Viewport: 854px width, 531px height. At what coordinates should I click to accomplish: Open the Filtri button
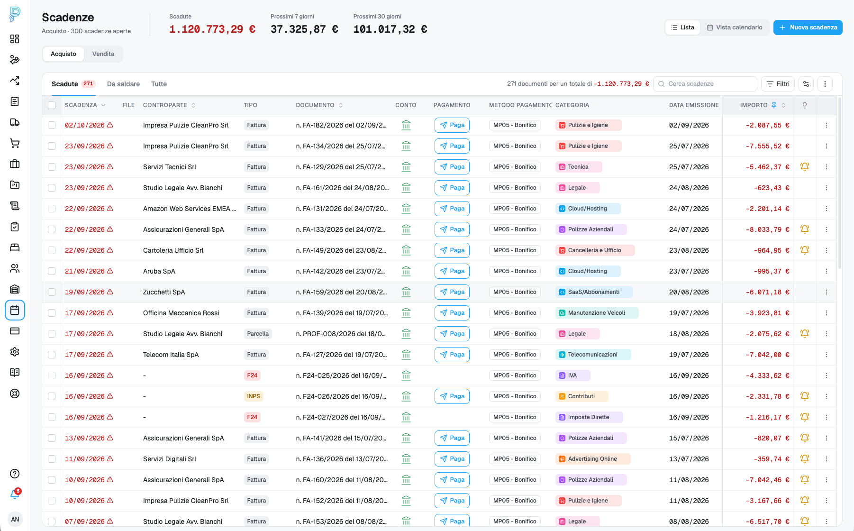[x=778, y=84]
